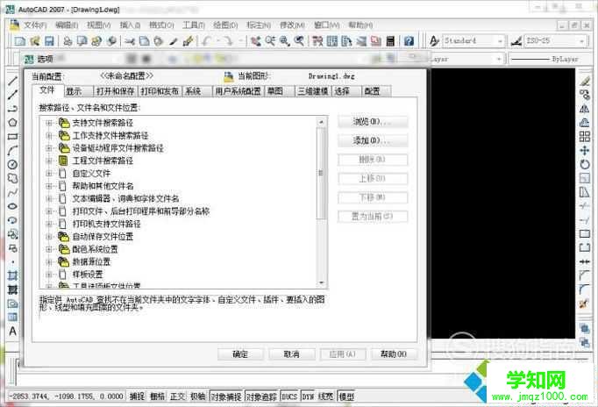
Task: Select the Hatch tool
Action: [x=12, y=275]
